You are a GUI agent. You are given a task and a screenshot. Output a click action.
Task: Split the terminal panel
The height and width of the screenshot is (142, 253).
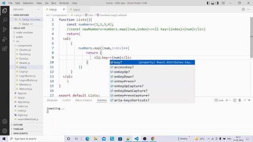pyautogui.click(x=234, y=100)
